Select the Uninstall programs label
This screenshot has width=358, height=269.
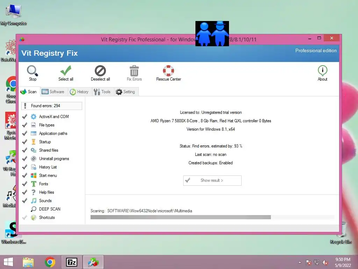(x=54, y=159)
